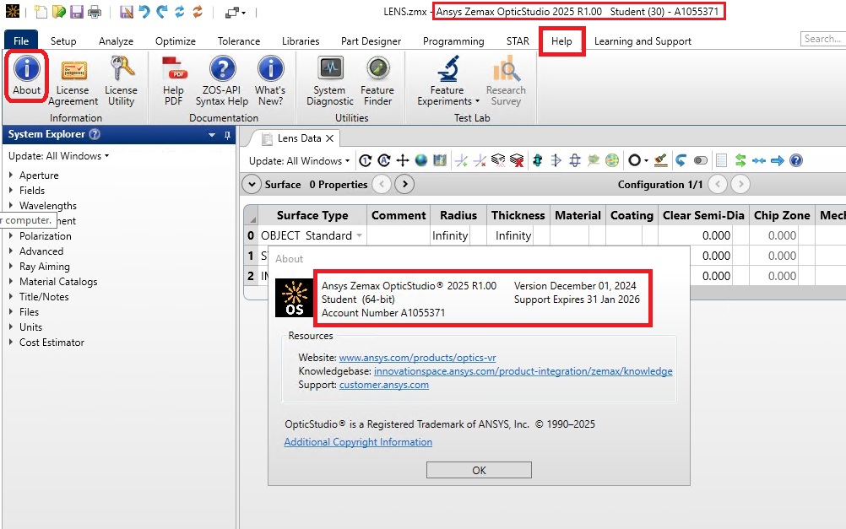Viewport: 846px width, 529px height.
Task: Open the aperture circle dropdown in Lens Data toolbar
Action: [x=637, y=160]
